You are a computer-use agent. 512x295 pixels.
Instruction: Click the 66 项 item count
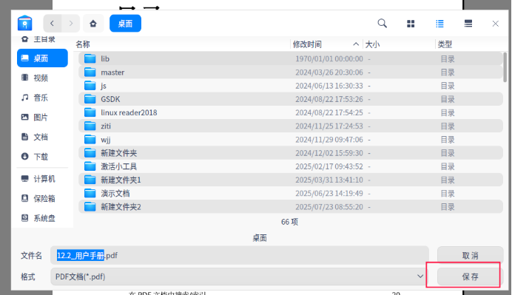[x=289, y=222]
